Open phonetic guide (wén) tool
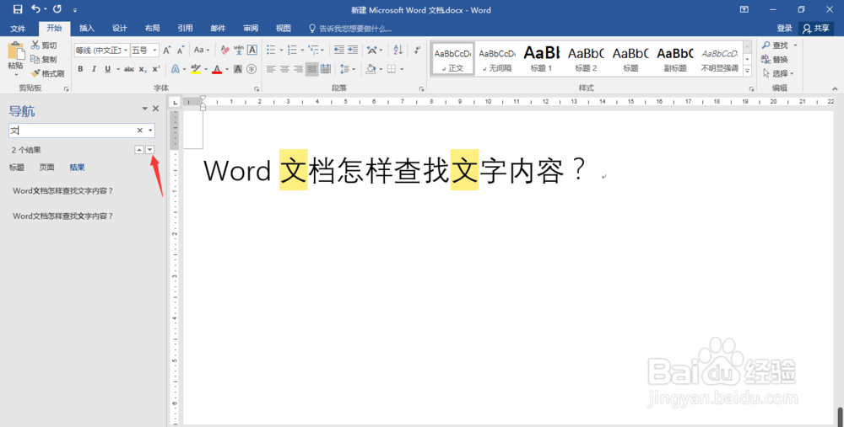 tap(239, 50)
